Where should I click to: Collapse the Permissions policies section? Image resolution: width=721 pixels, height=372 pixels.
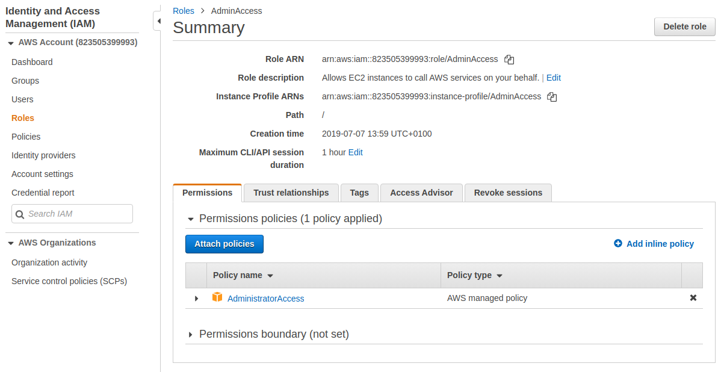pos(191,219)
